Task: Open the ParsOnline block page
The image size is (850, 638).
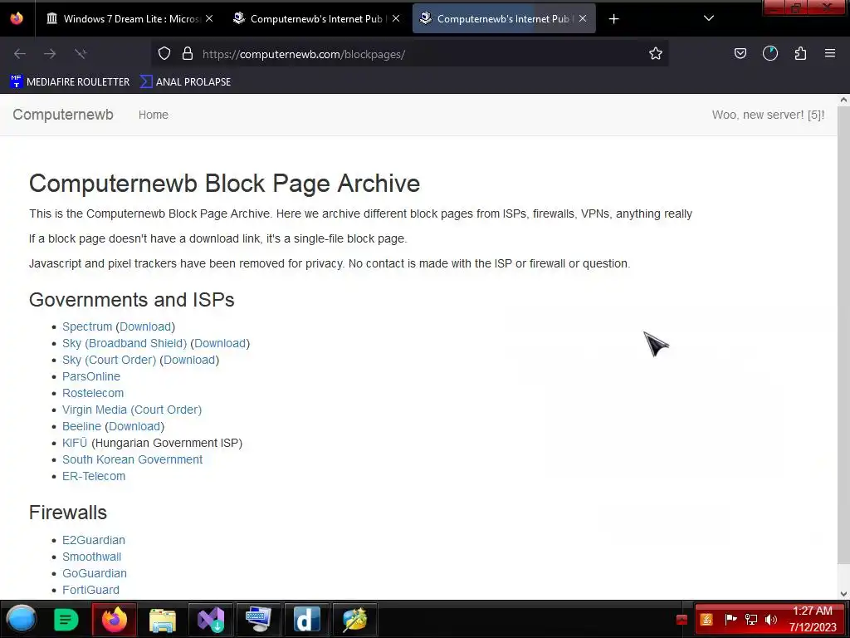Action: [x=91, y=376]
